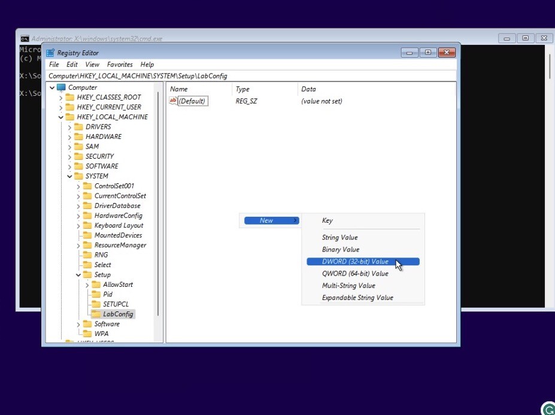Open the File menu
Image resolution: width=555 pixels, height=415 pixels.
pyautogui.click(x=54, y=65)
